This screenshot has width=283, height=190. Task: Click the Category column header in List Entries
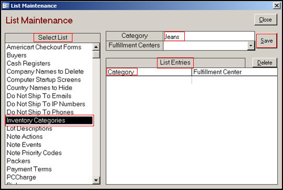149,72
